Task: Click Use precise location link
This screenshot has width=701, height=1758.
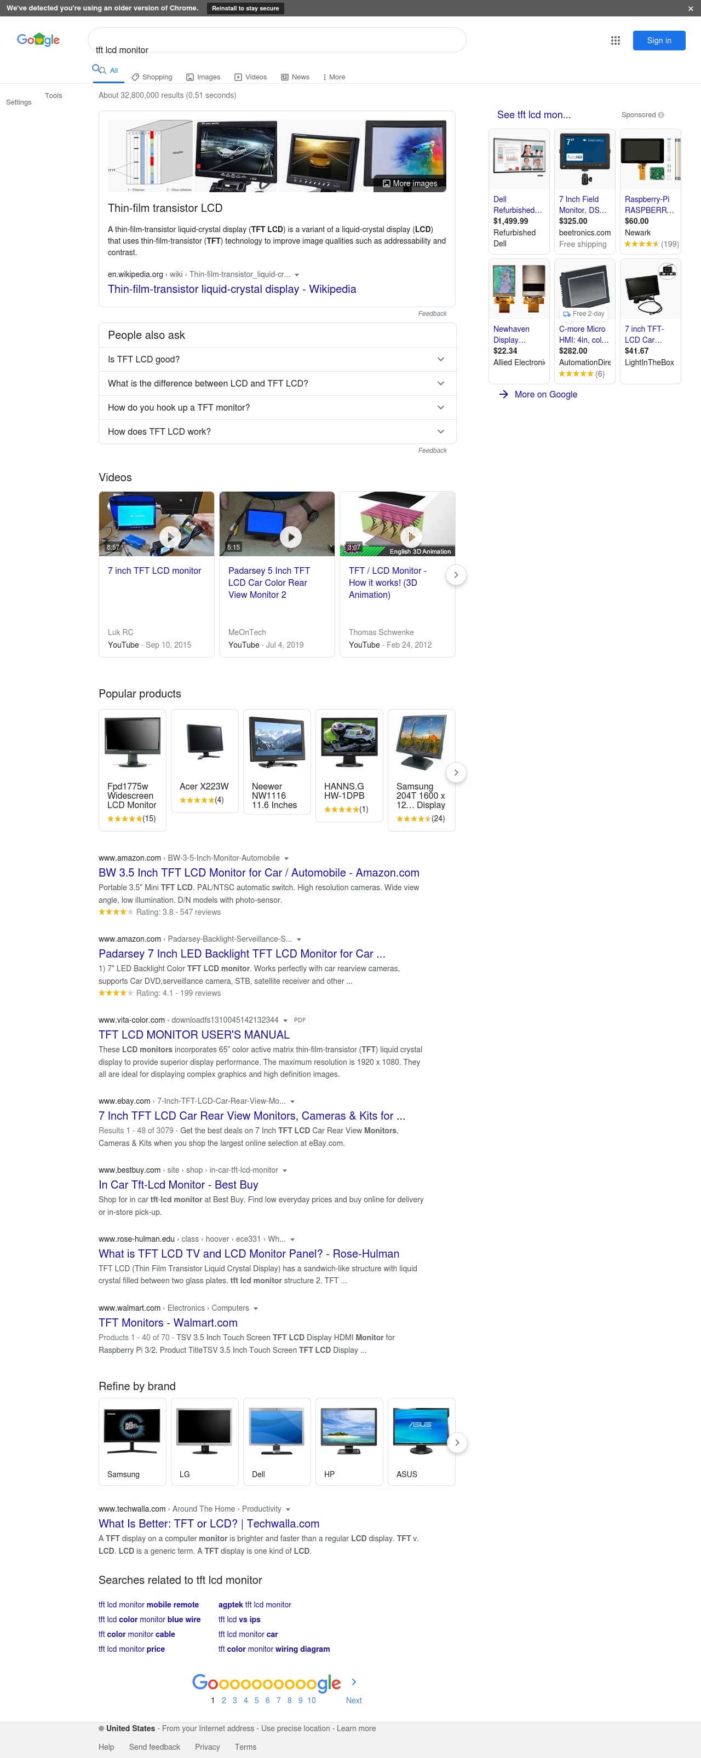Action: pyautogui.click(x=295, y=1728)
